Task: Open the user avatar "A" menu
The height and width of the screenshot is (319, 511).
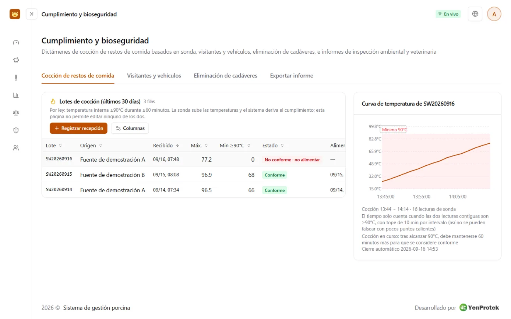Action: 494,14
